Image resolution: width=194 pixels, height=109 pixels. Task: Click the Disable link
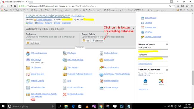[x=57, y=23]
